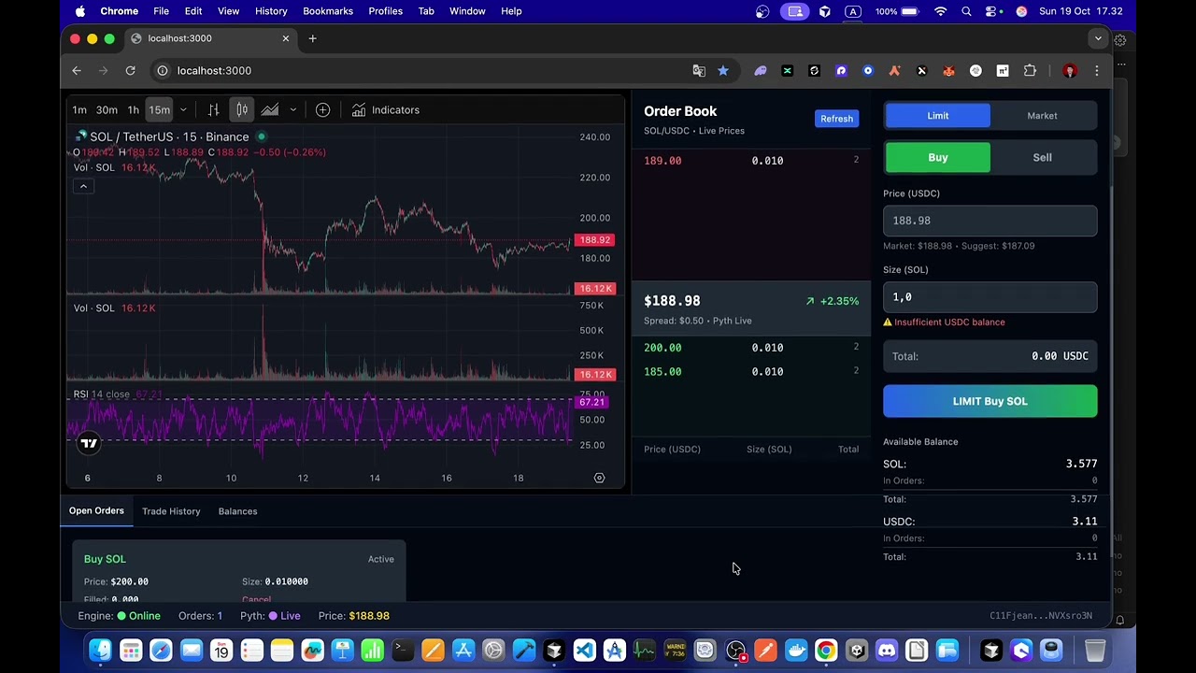Open chart settings gear icon
This screenshot has width=1196, height=673.
point(600,478)
